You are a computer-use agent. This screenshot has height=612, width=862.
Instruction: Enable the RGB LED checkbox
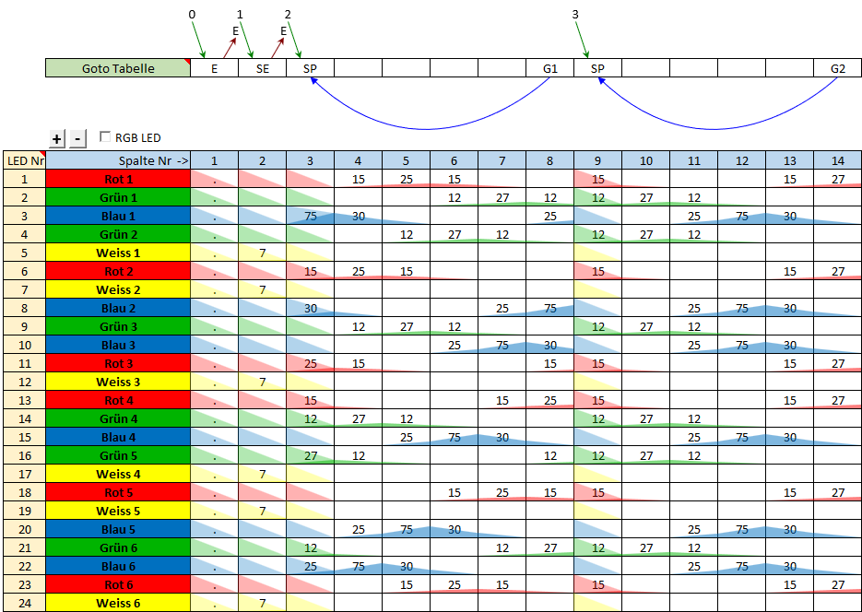tap(105, 137)
